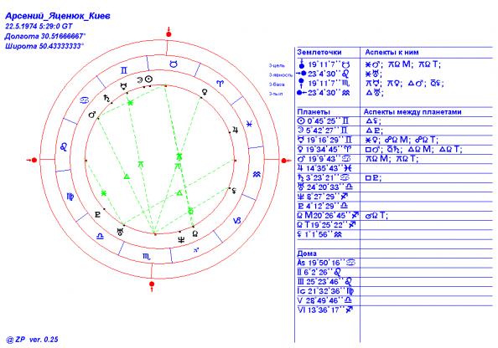The image size is (498, 348).
Task: Click the Jupiter glyph inside the chart wheel
Action: coord(235,130)
